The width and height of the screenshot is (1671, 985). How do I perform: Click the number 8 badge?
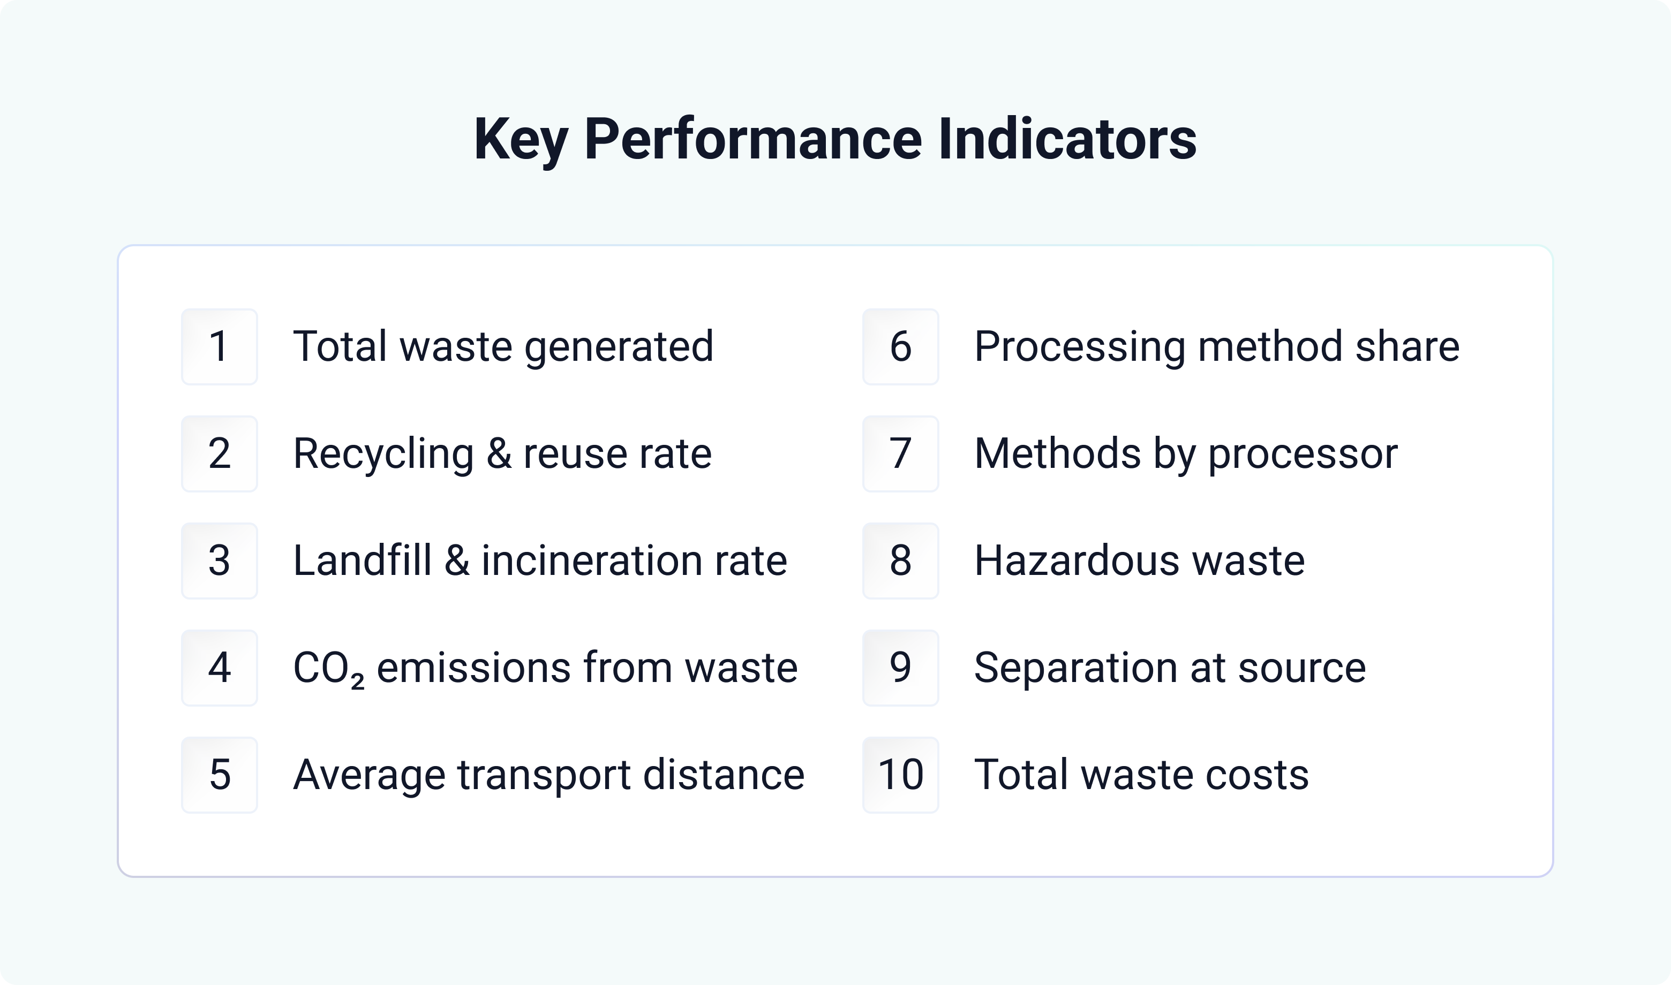point(900,561)
